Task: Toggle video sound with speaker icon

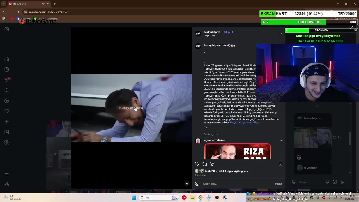Action: click(x=187, y=184)
